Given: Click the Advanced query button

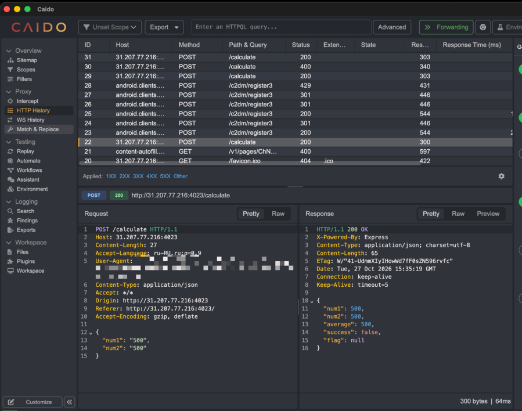Looking at the screenshot, I should [392, 27].
